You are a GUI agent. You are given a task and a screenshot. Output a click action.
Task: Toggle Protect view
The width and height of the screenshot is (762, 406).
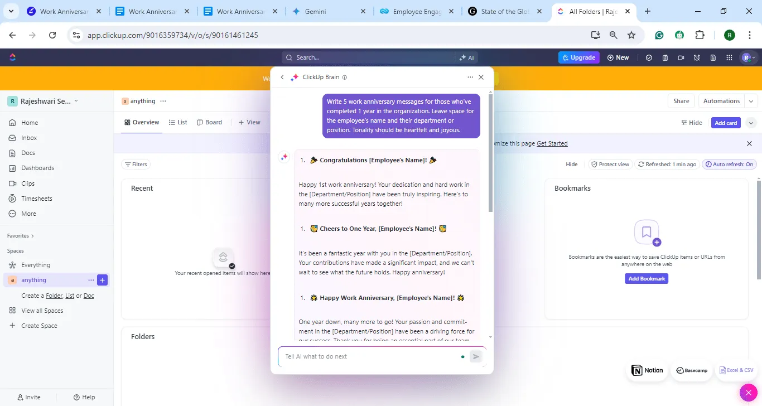(610, 165)
